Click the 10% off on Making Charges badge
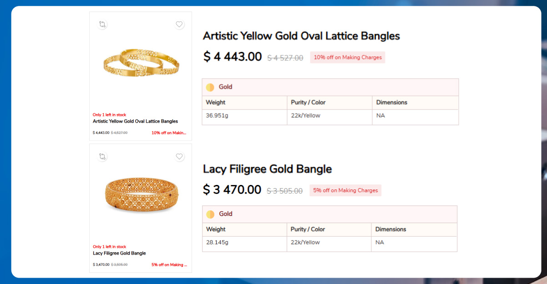 click(347, 57)
